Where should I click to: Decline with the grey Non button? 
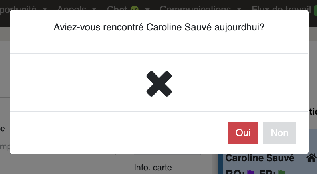(279, 133)
